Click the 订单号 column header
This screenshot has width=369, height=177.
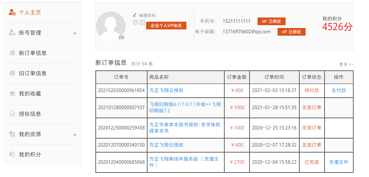(x=121, y=77)
